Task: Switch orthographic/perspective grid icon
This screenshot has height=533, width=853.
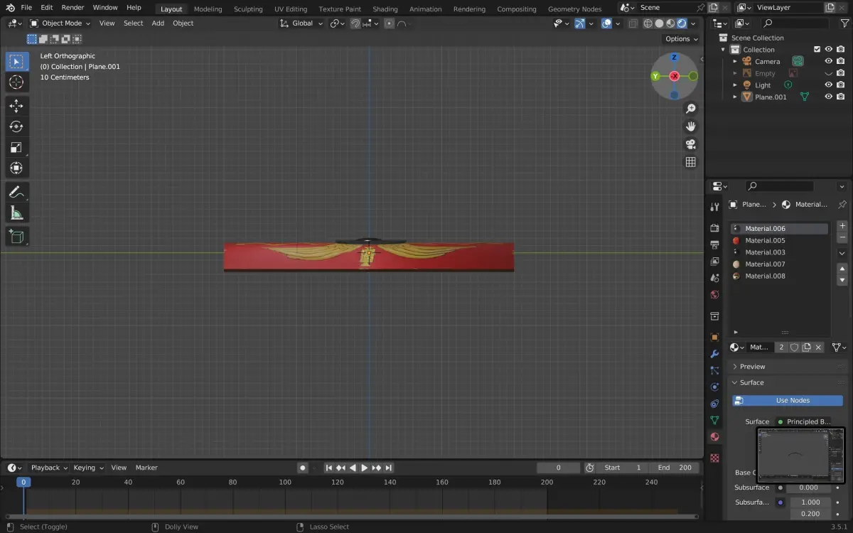Action: pos(690,162)
